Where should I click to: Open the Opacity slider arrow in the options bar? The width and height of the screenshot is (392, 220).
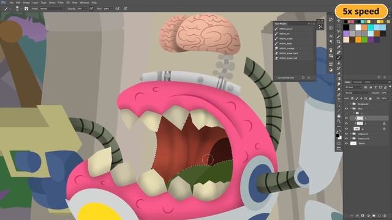click(85, 9)
